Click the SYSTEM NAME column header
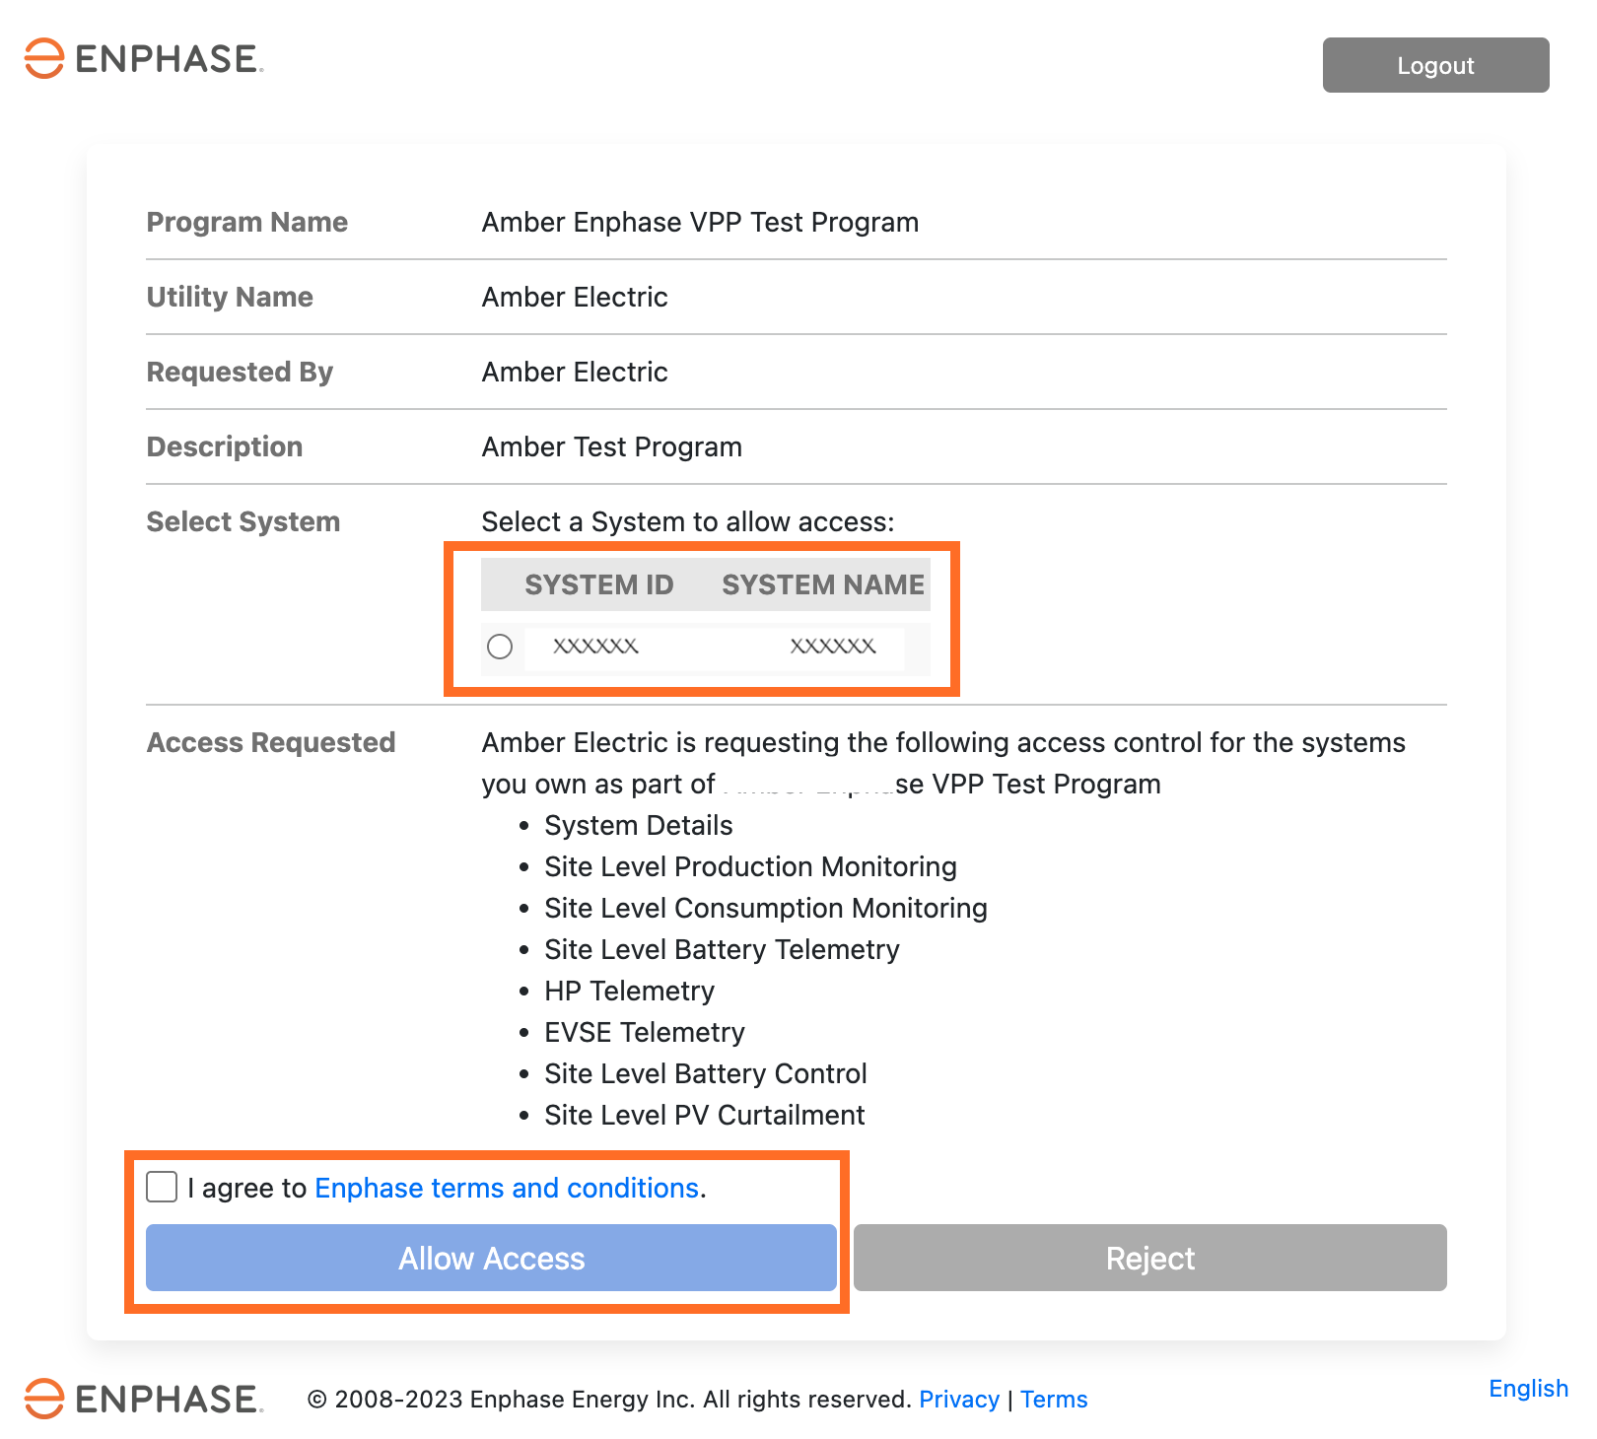This screenshot has height=1439, width=1597. (x=822, y=584)
